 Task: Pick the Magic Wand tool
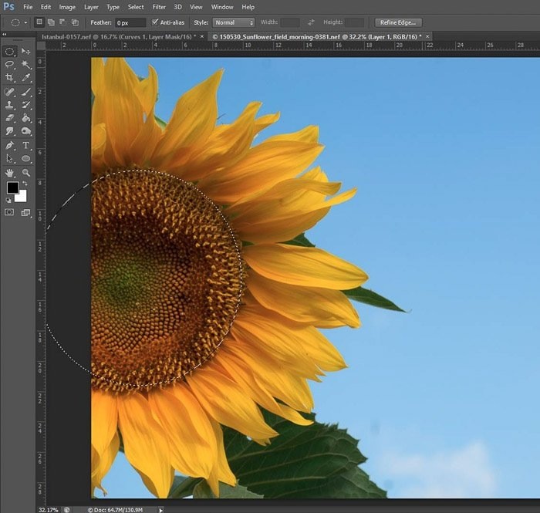25,65
